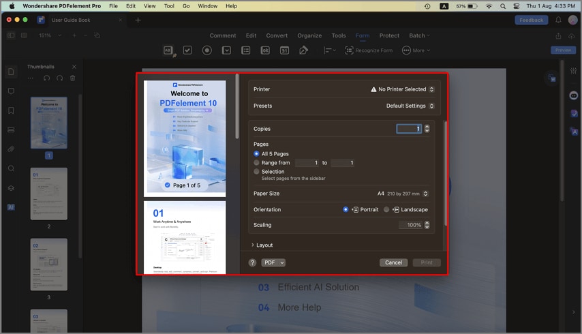Viewport: 582px width, 334px height.
Task: Select the radio button form tool
Action: tap(207, 50)
